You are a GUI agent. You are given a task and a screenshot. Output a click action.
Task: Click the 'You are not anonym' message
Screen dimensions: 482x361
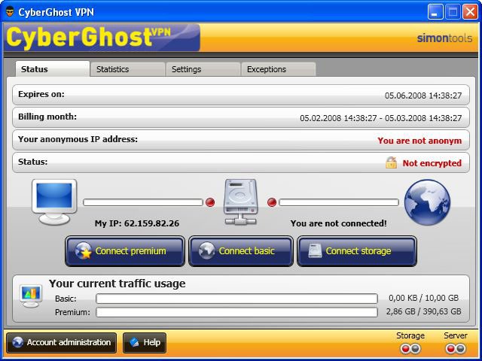[419, 141]
